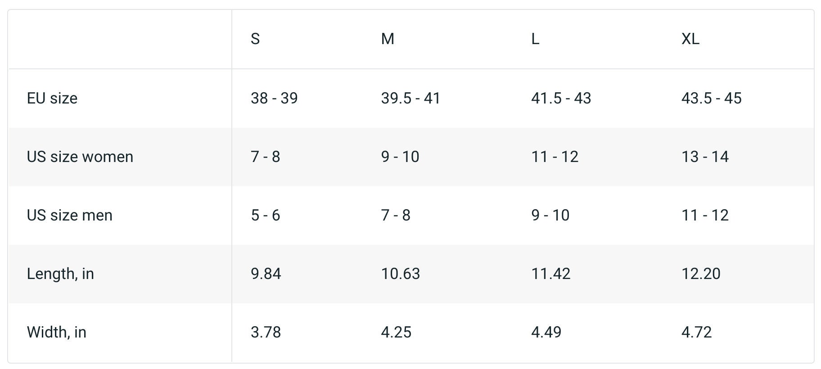Screen dimensions: 821x369
Task: Select length value 12.20
Action: click(701, 274)
